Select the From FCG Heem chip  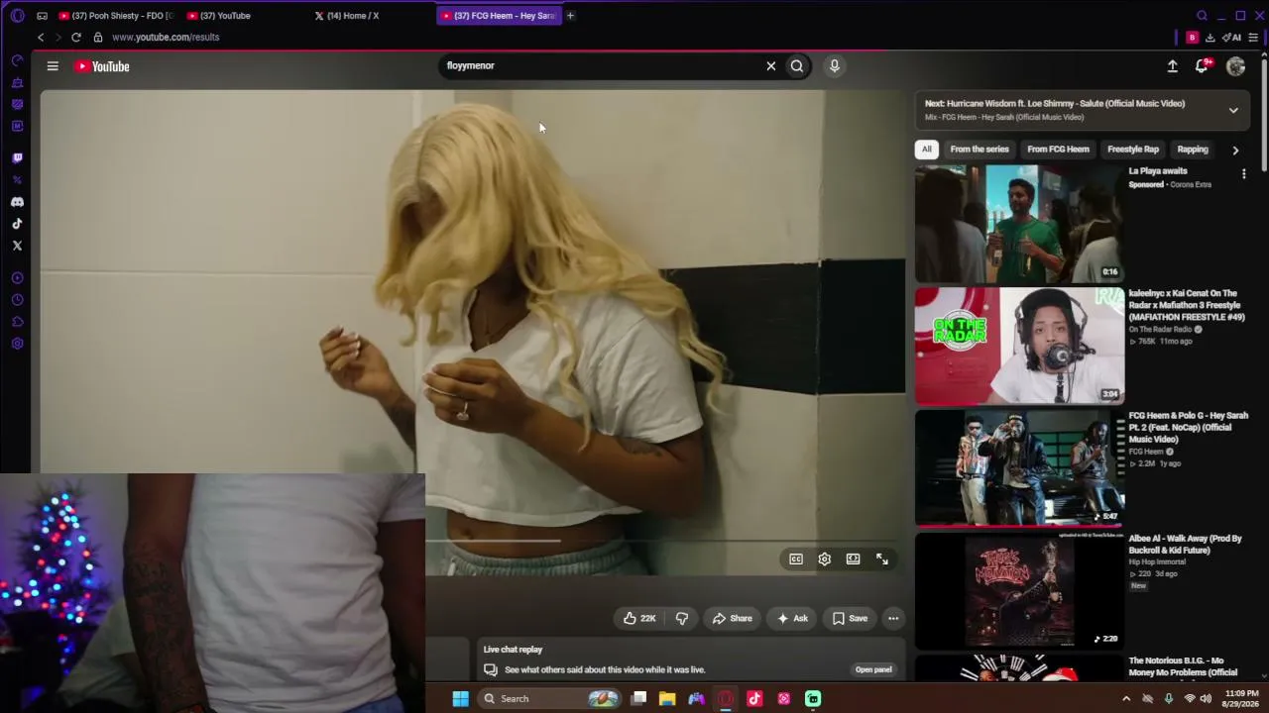1058,150
